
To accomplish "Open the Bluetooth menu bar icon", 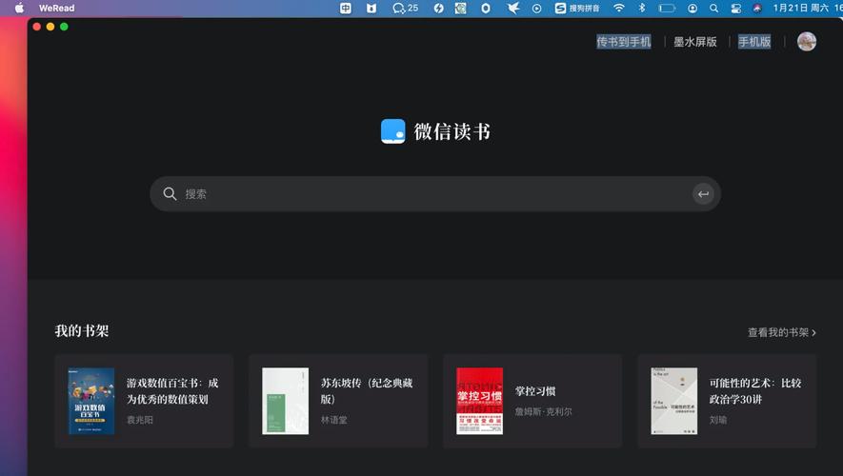I will [x=642, y=8].
